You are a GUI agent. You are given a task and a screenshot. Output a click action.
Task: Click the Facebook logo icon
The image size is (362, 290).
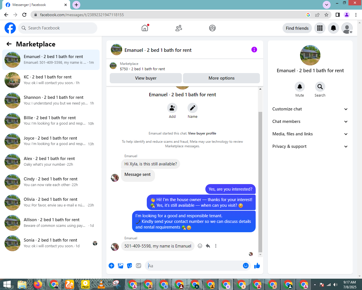[x=10, y=28]
